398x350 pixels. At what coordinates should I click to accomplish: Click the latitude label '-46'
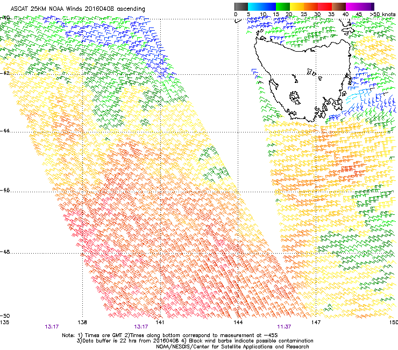point(5,191)
